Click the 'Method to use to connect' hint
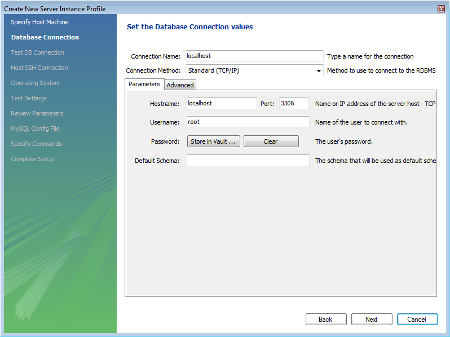 pyautogui.click(x=381, y=70)
